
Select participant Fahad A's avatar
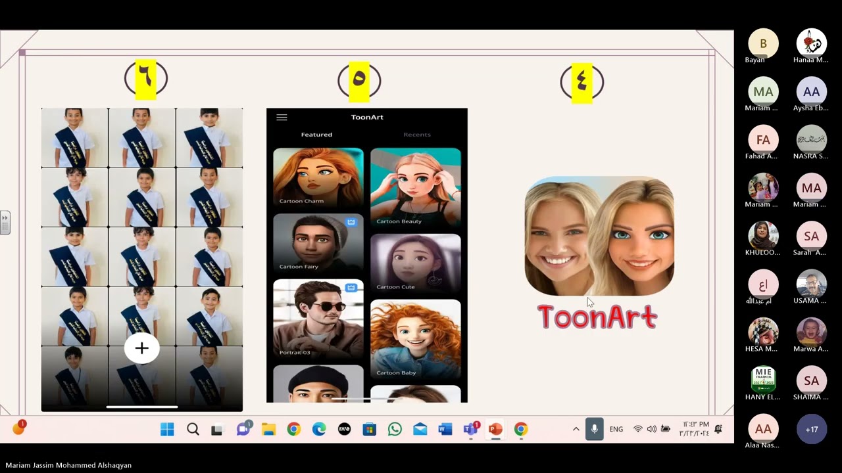tap(763, 140)
